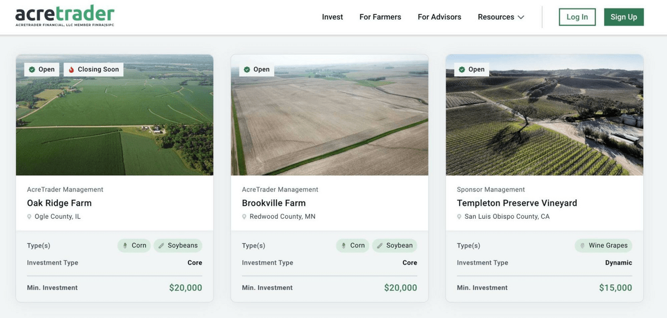
Task: Click the flame icon in Closing Soon badge
Action: point(71,69)
